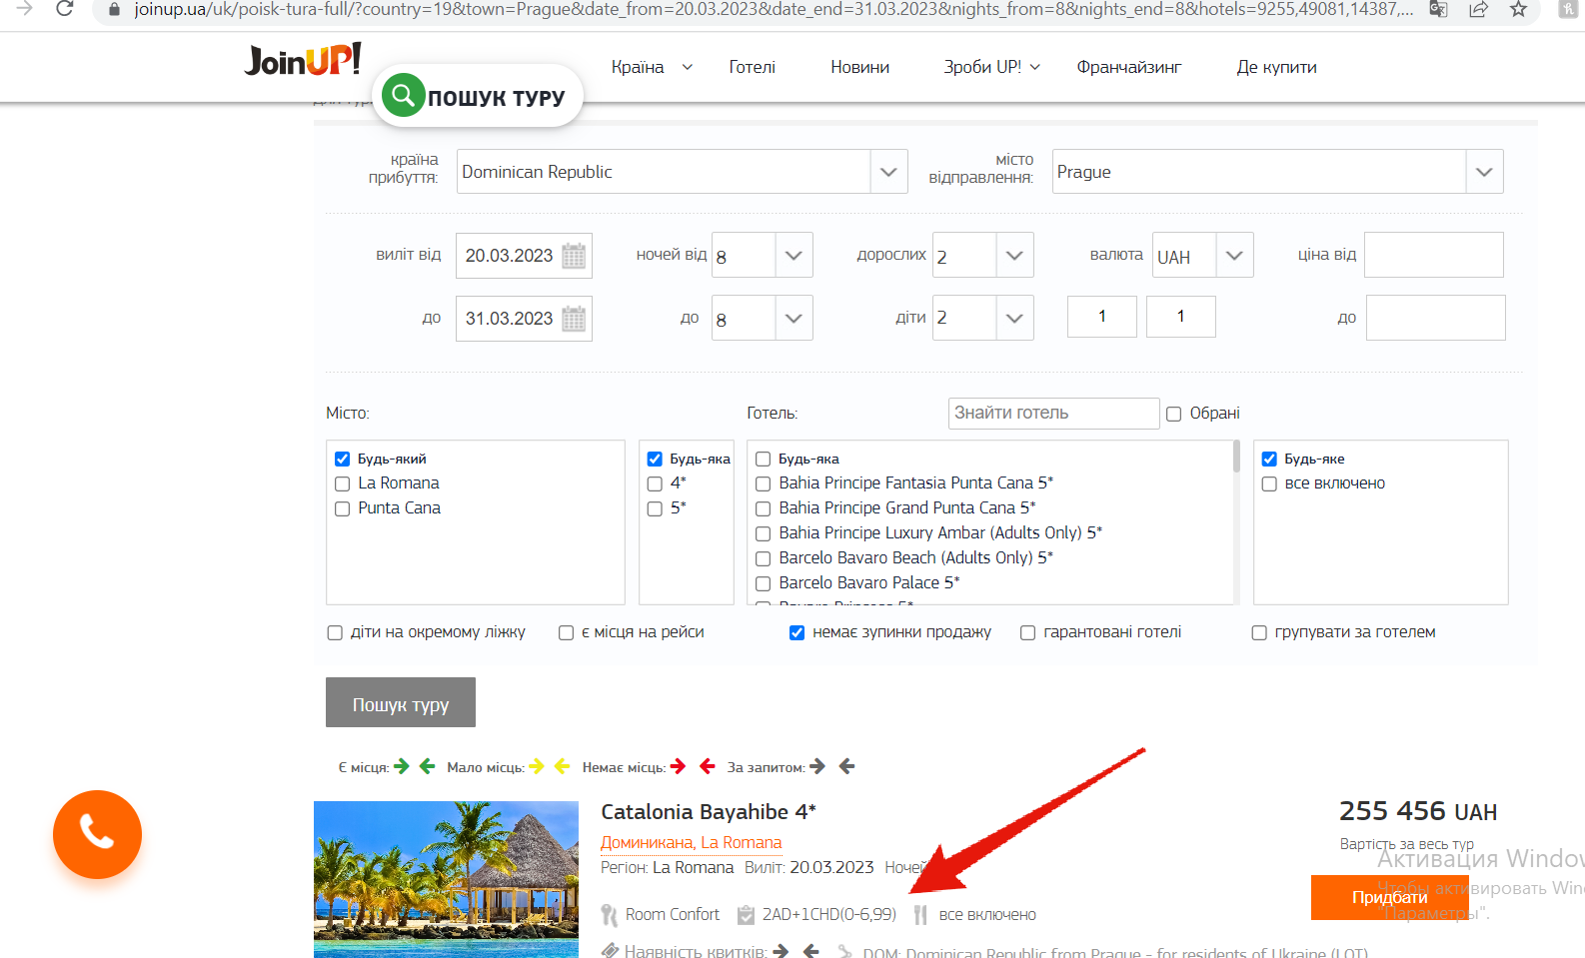Enable the 'все включено' meal checkbox
Image resolution: width=1585 pixels, height=958 pixels.
pos(1269,483)
